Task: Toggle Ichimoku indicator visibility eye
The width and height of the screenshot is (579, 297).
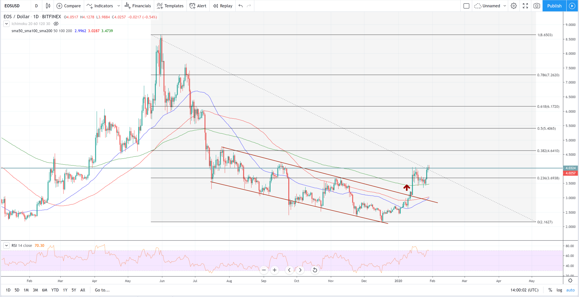Action: pos(56,24)
